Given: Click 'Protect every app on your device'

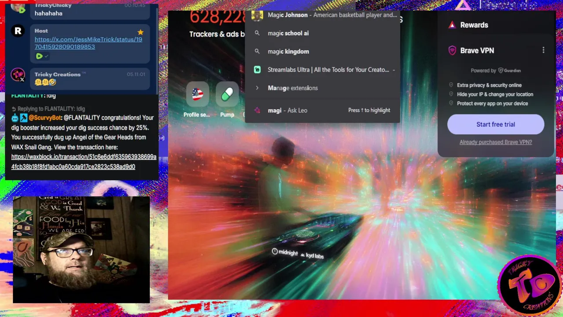Looking at the screenshot, I should tap(492, 103).
